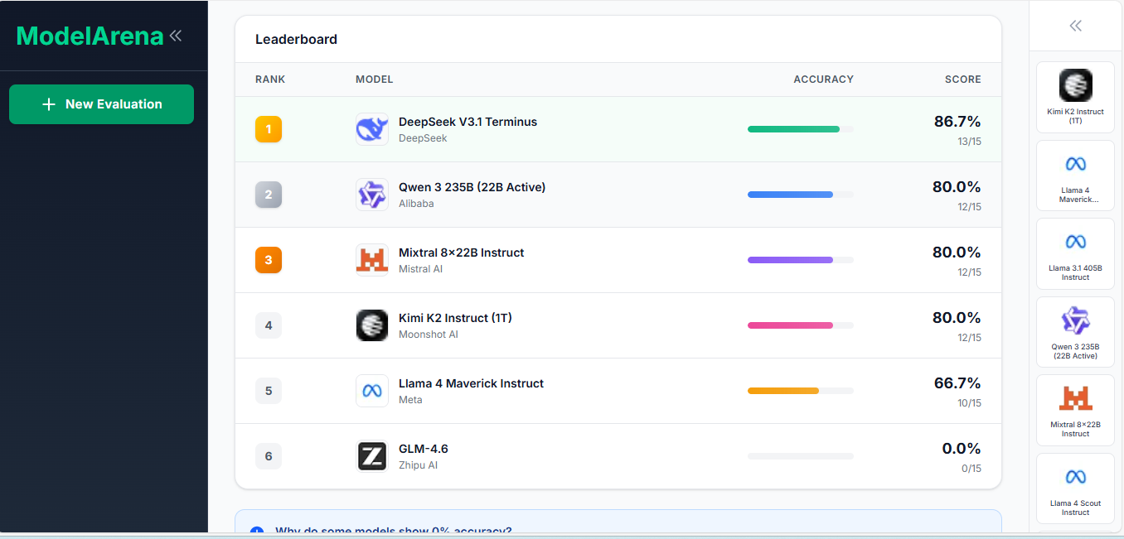Screen dimensions: 1124x539
Task: Click the ACCURACY column header
Action: 823,79
